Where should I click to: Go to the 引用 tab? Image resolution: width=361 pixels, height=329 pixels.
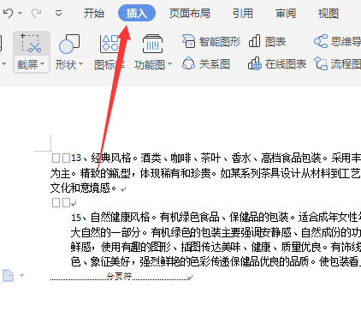click(x=243, y=14)
